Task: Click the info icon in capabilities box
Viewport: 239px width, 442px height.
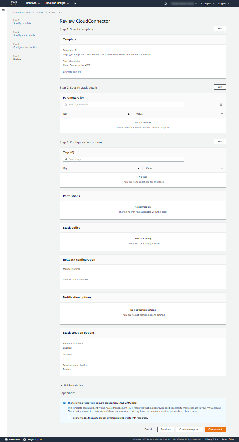Action: 64,403
